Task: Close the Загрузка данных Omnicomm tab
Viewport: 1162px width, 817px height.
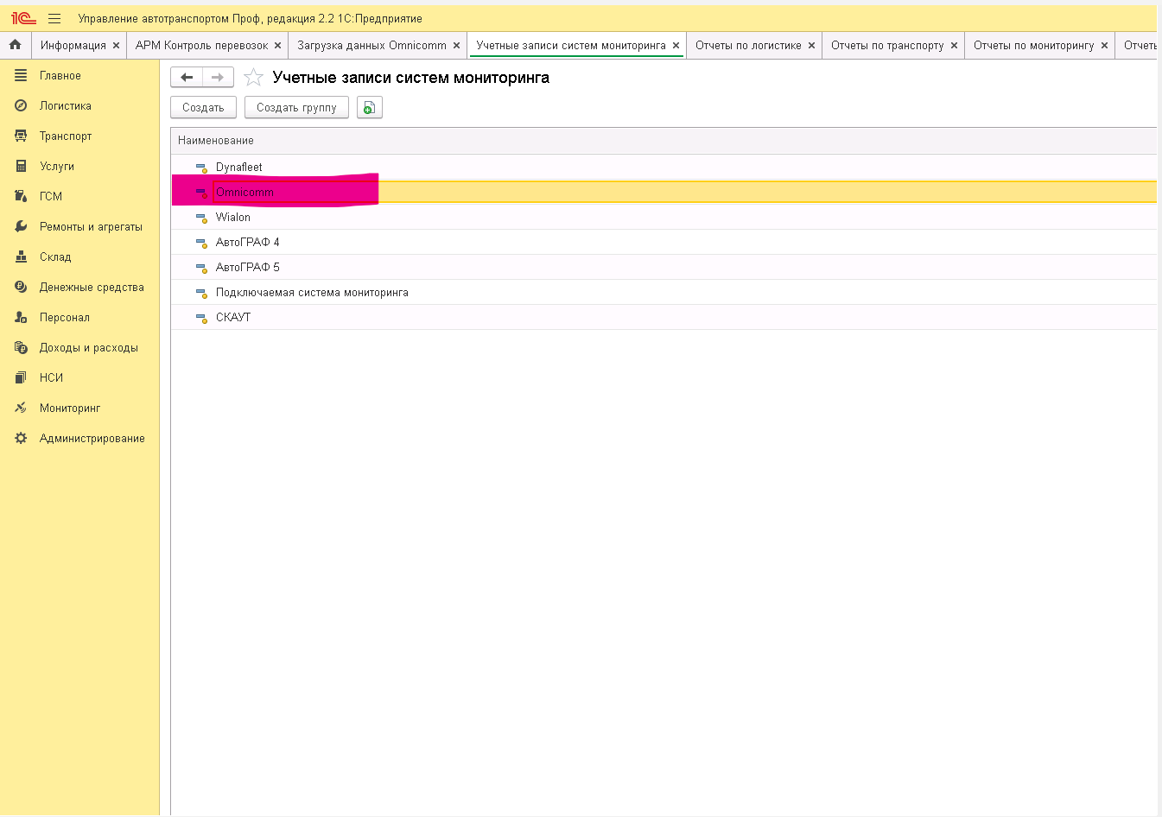Action: point(456,46)
